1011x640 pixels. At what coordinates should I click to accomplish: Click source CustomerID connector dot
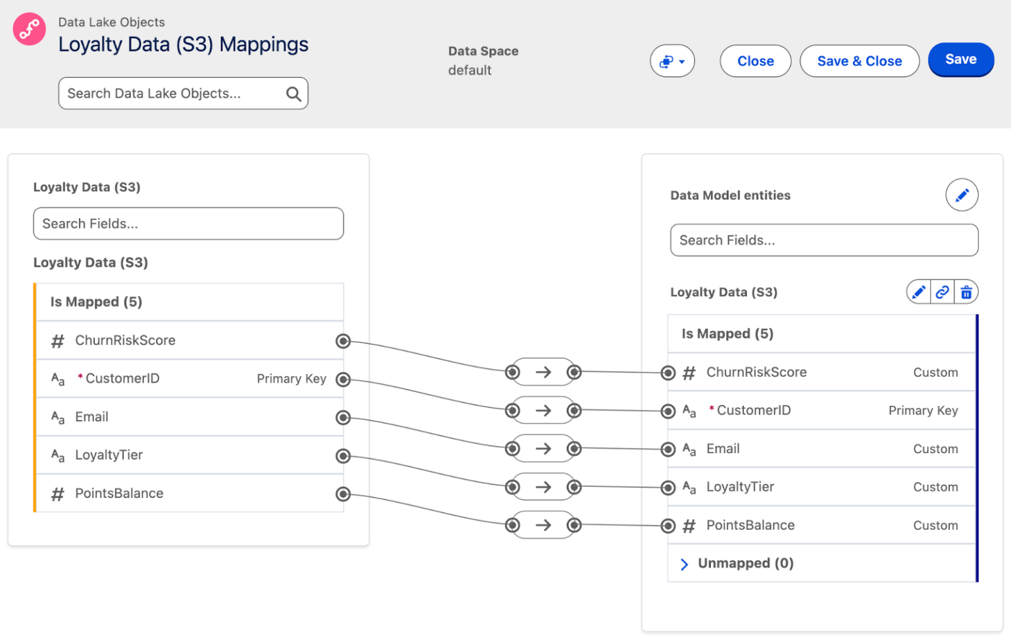pyautogui.click(x=343, y=380)
